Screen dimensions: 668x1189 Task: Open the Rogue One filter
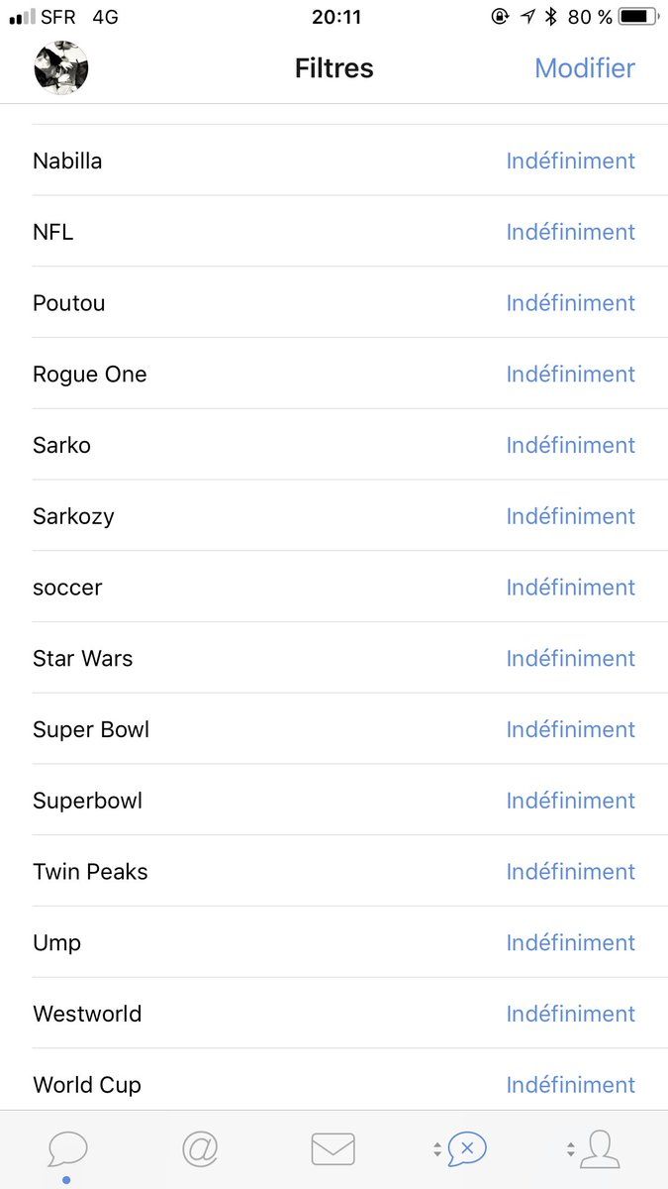point(90,375)
